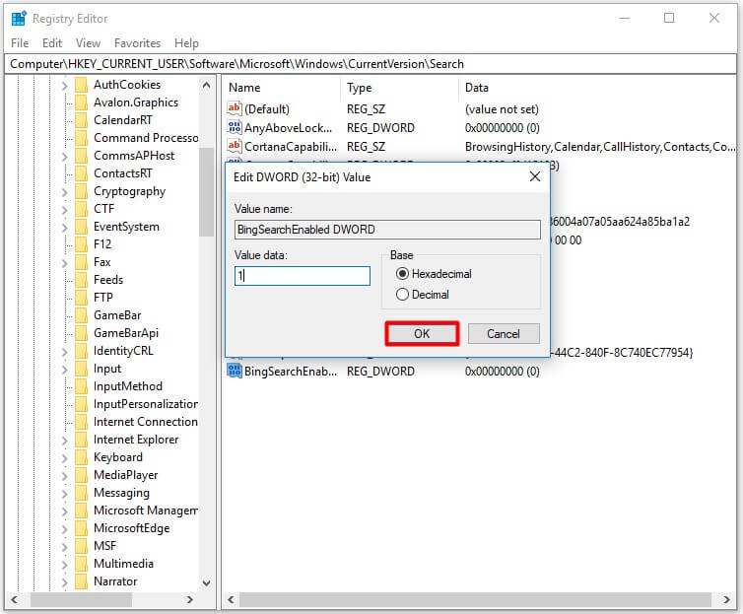Cancel the Edit DWORD dialog
743x614 pixels.
[504, 333]
